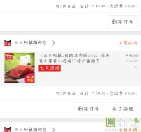Expand the bottom store's chevron arrow

click(x=54, y=130)
